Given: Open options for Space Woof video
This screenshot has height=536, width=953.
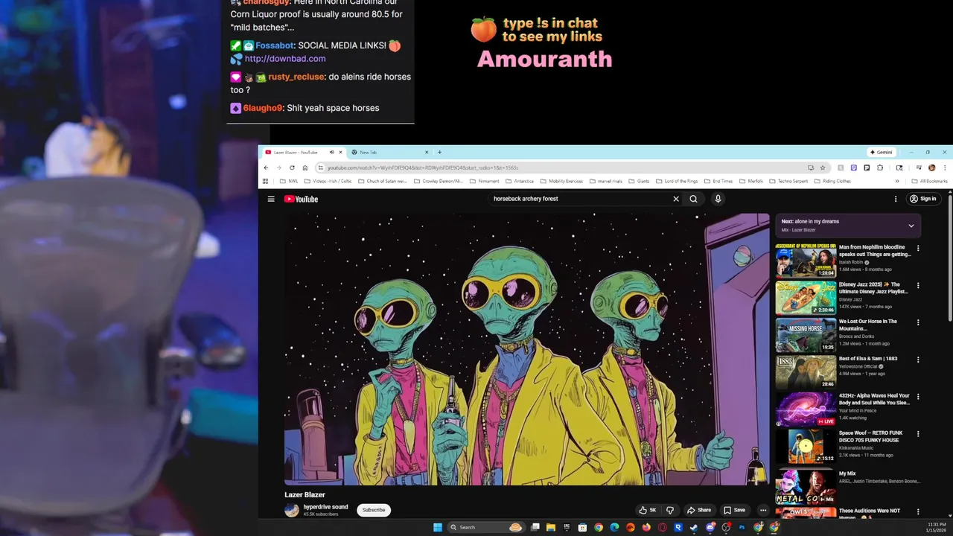Looking at the screenshot, I should click(918, 434).
